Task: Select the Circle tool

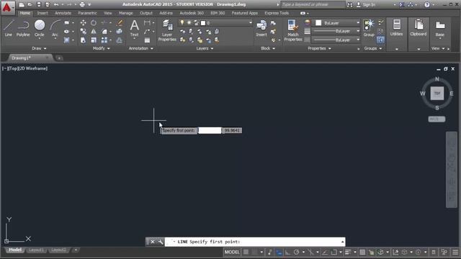Action: pos(40,28)
